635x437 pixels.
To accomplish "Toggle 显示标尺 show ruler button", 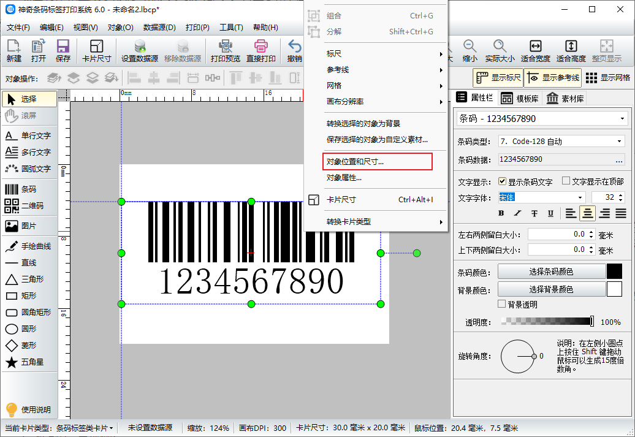I will (498, 78).
